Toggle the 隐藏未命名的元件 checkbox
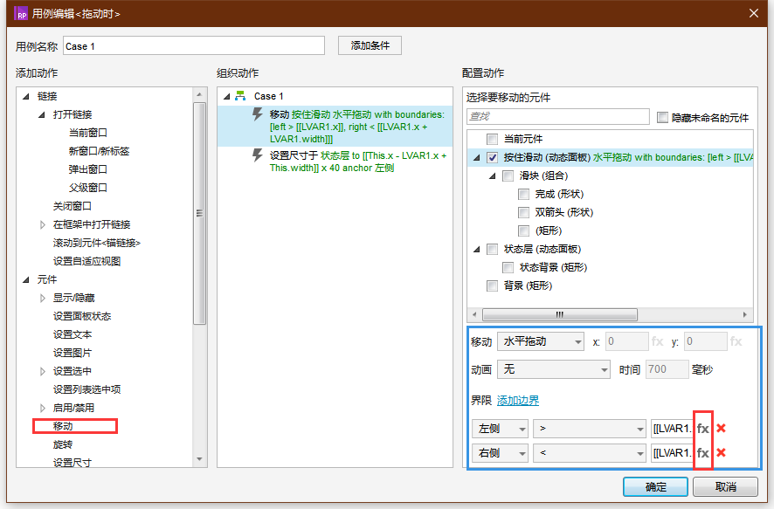 (662, 117)
